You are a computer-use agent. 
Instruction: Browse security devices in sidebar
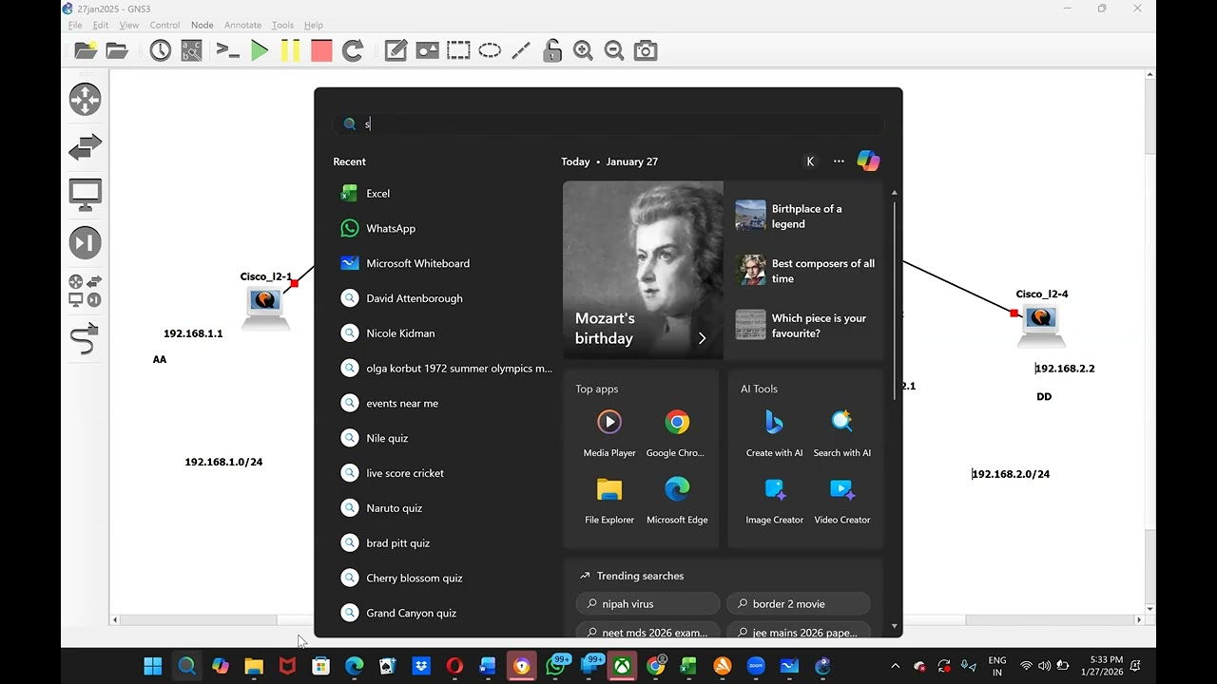(x=85, y=242)
